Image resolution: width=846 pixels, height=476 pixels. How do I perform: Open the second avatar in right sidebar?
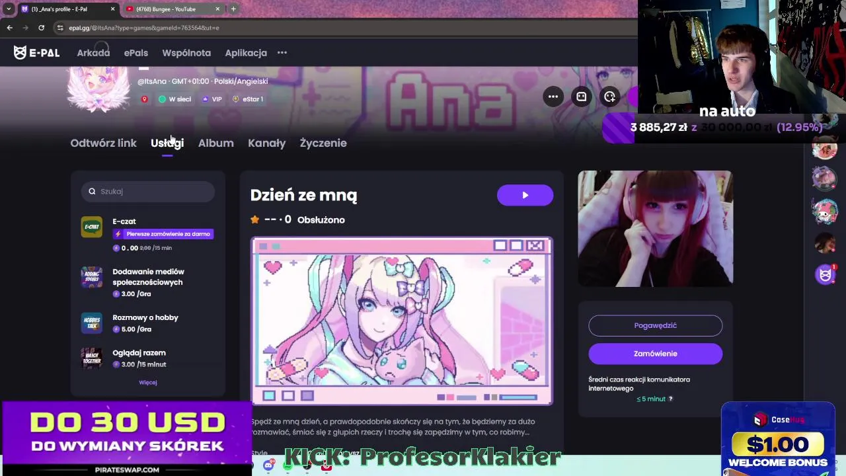(825, 178)
